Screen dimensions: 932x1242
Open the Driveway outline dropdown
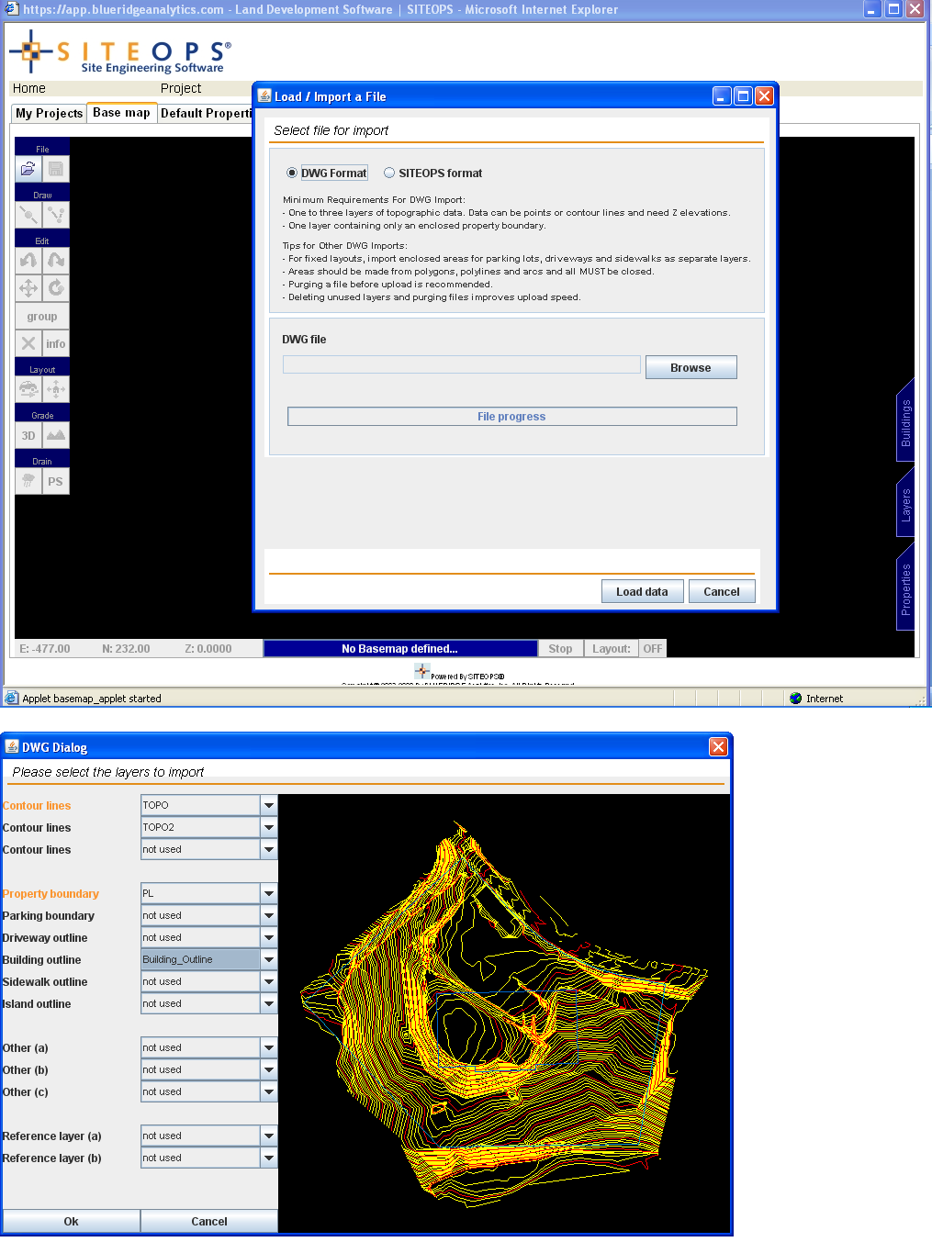269,937
